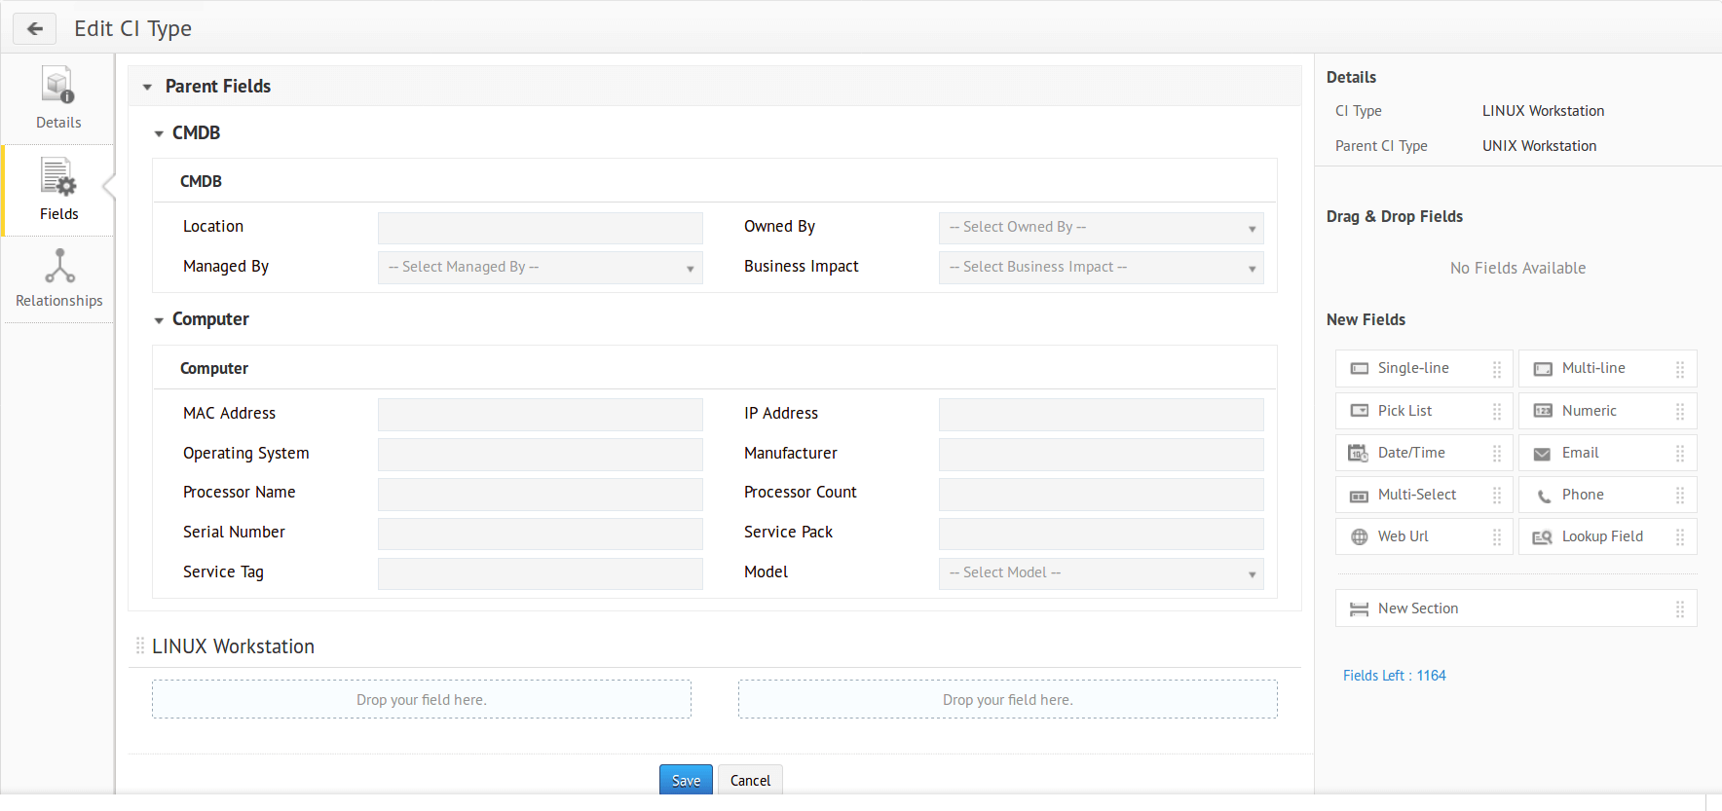Click the MAC Address input field

(x=540, y=415)
